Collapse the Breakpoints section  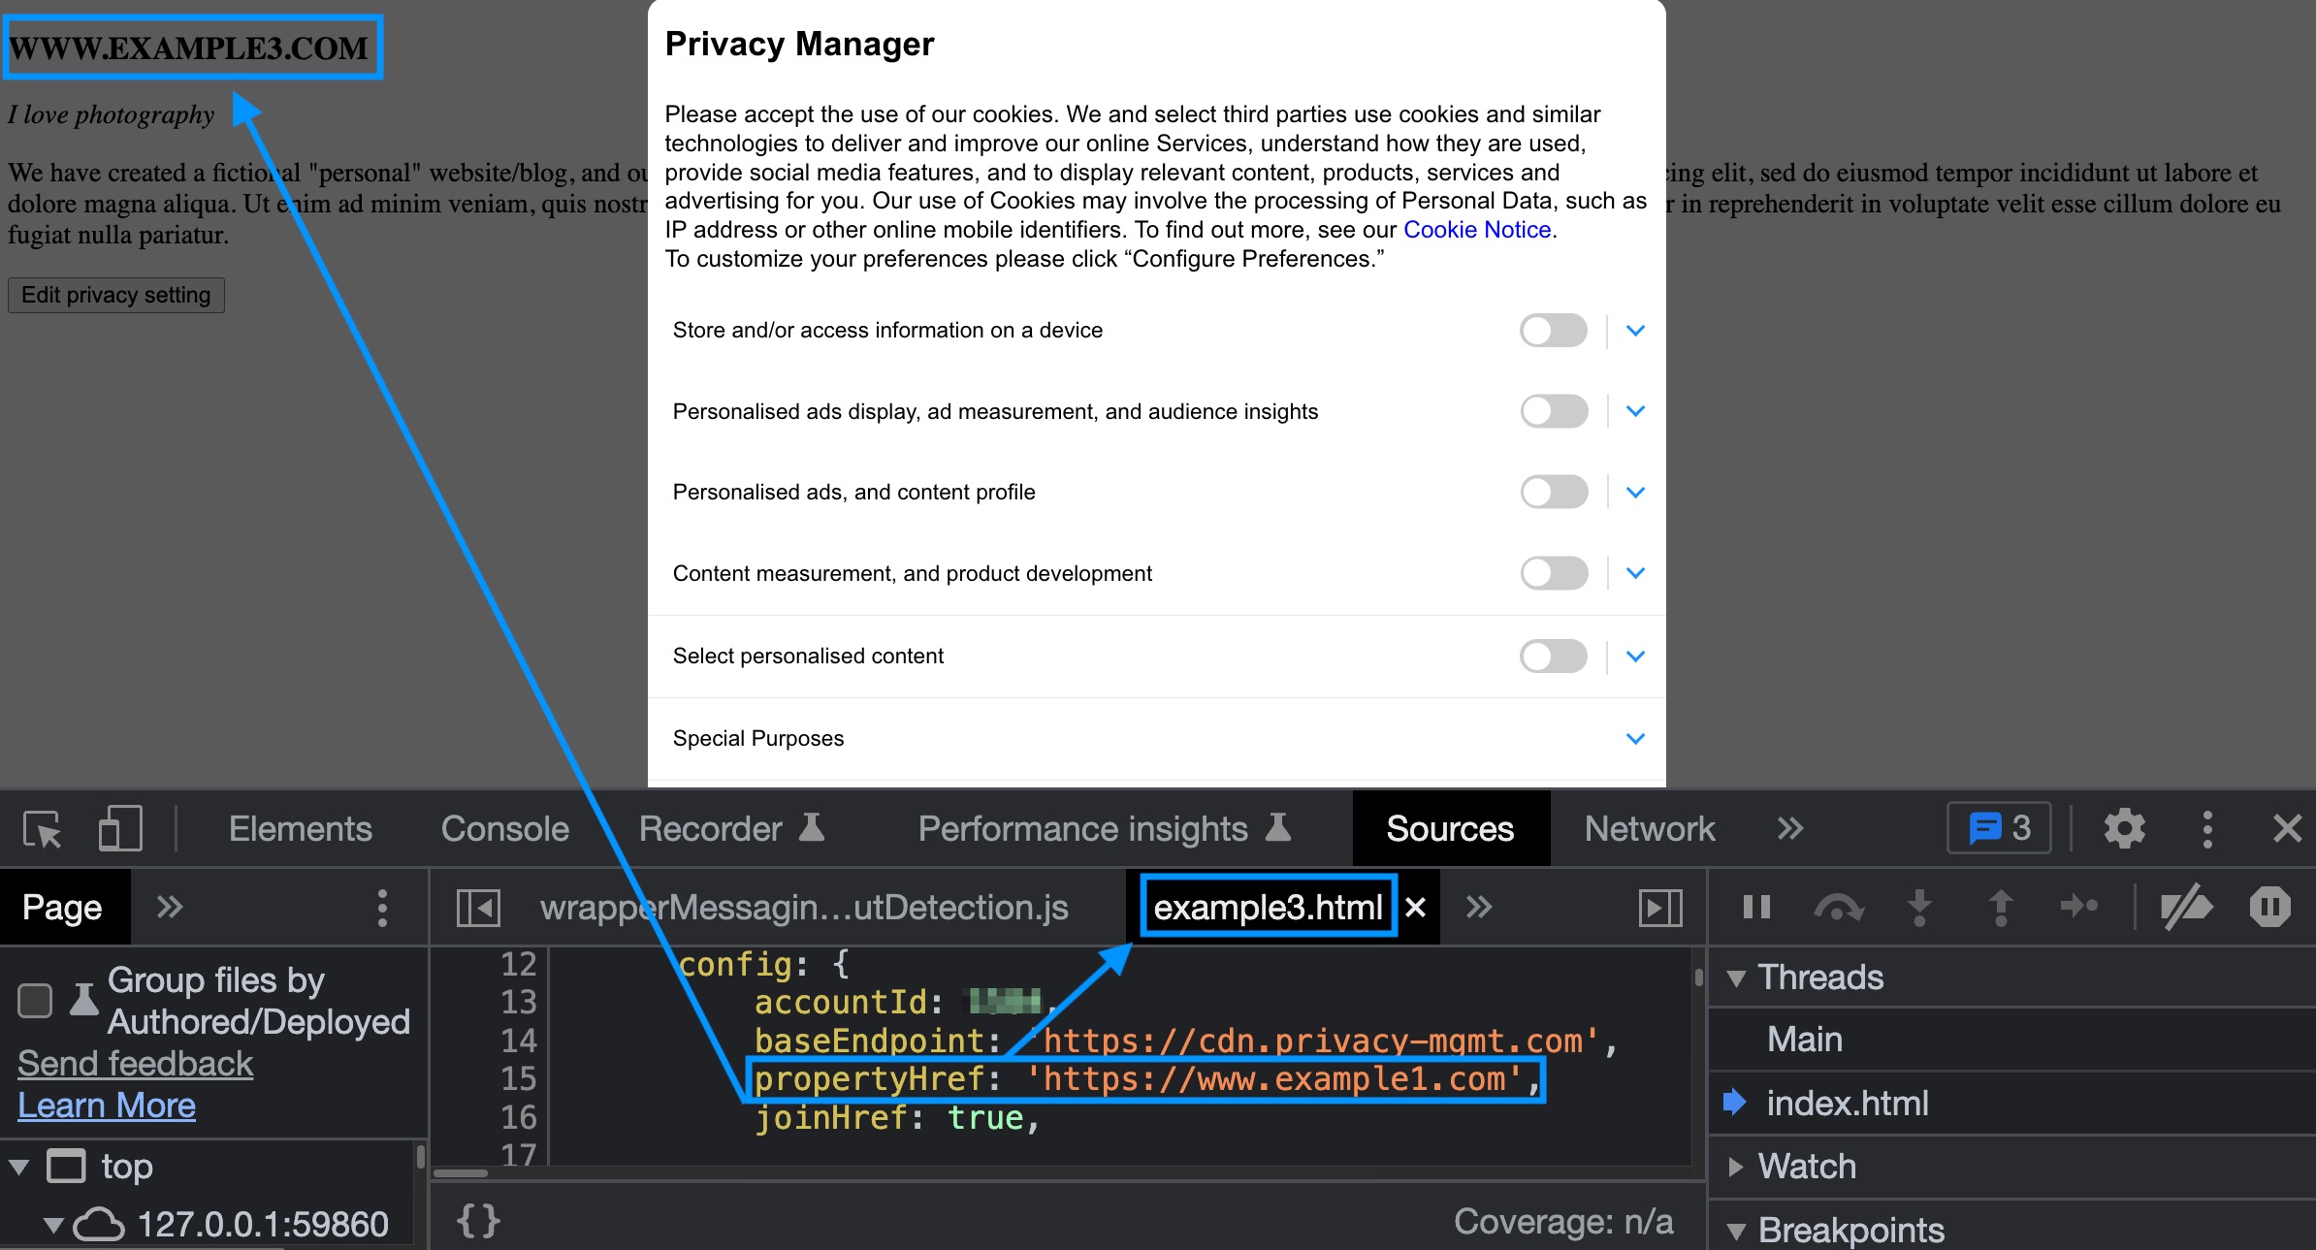coord(1736,1231)
